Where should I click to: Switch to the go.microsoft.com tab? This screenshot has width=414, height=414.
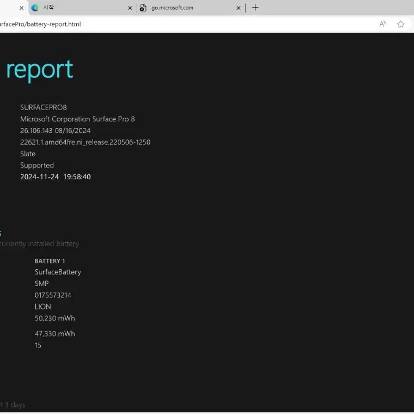(x=190, y=8)
